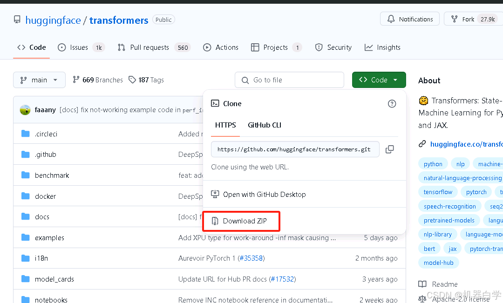
Task: Open the Pull requests tab
Action: [154, 47]
